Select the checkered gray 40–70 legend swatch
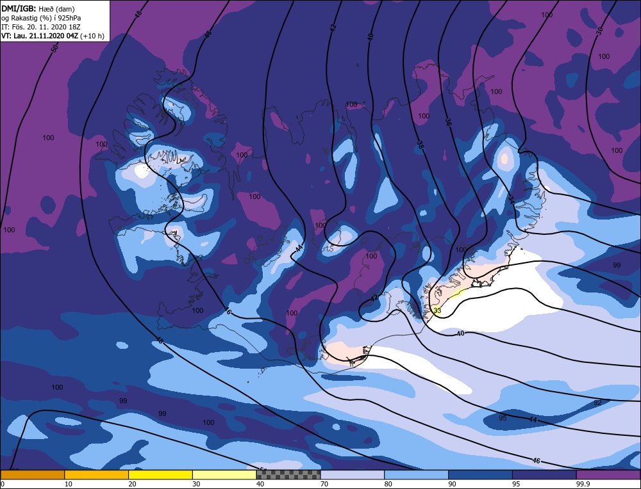Screen dimensions: 641x489 point(288,474)
